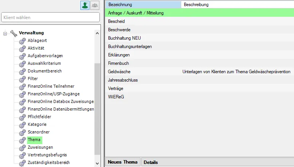
Task: Select the Jahresabschluss row
Action: pyautogui.click(x=200, y=80)
